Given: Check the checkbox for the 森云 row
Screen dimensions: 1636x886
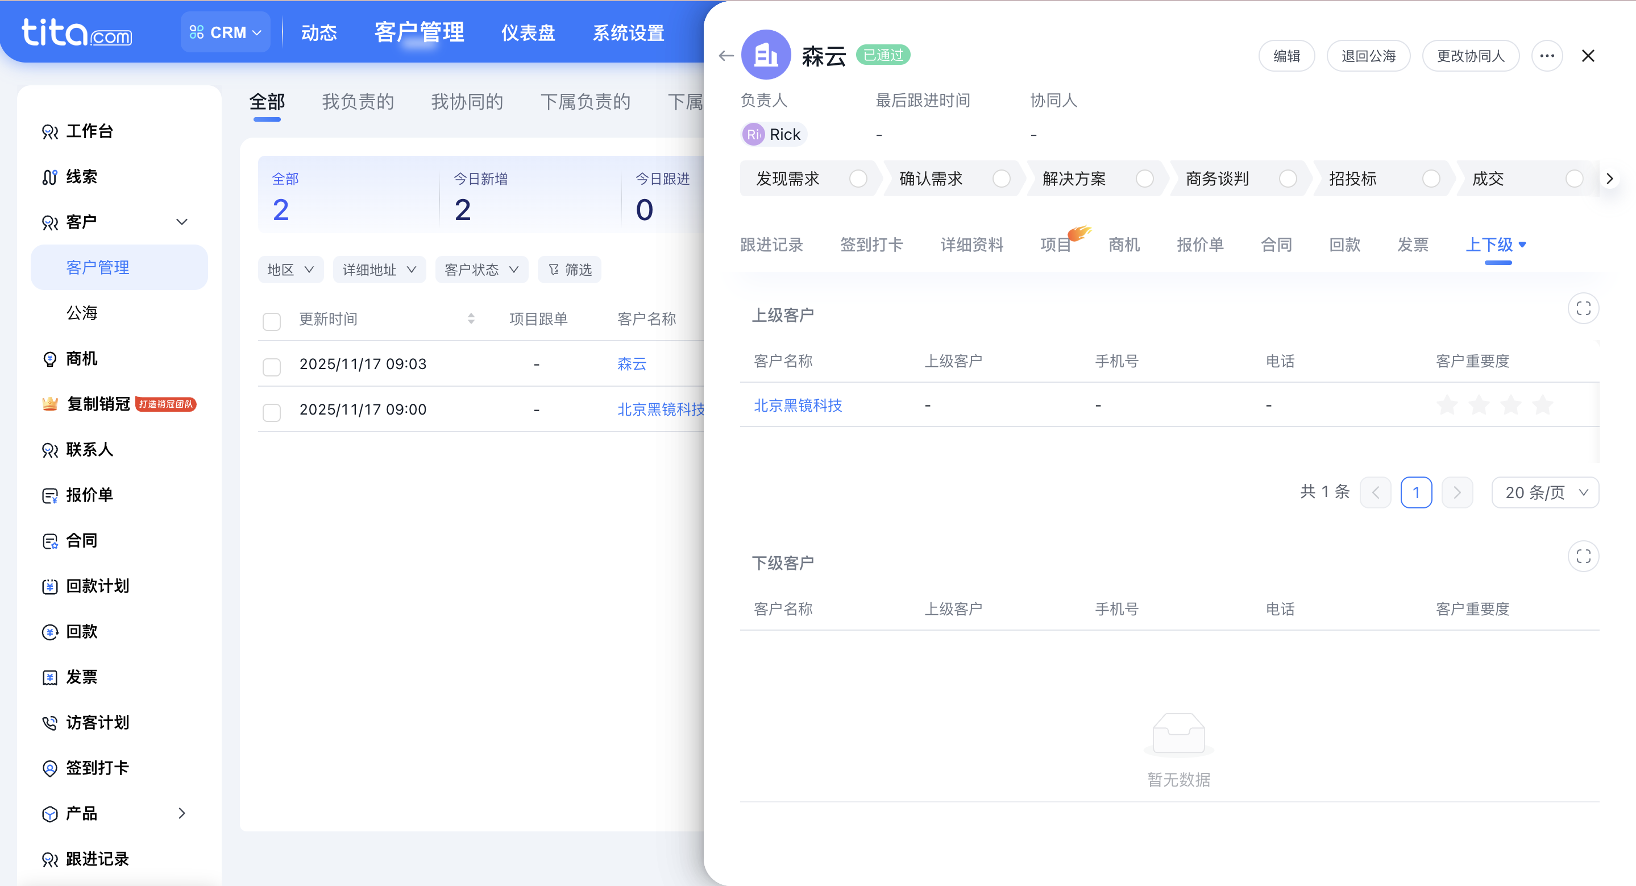Looking at the screenshot, I should pos(271,367).
